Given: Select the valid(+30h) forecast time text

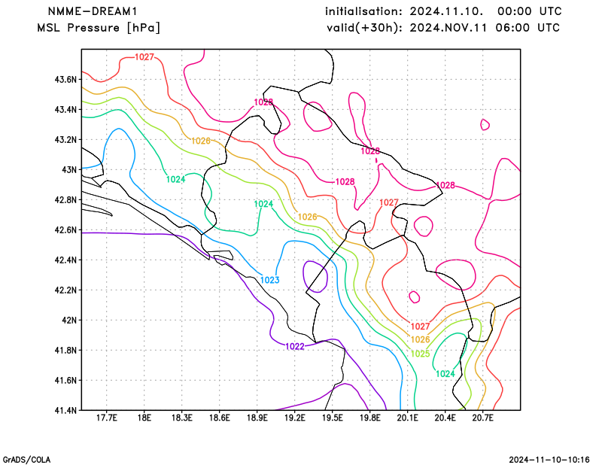Looking at the screenshot, I should tap(443, 28).
